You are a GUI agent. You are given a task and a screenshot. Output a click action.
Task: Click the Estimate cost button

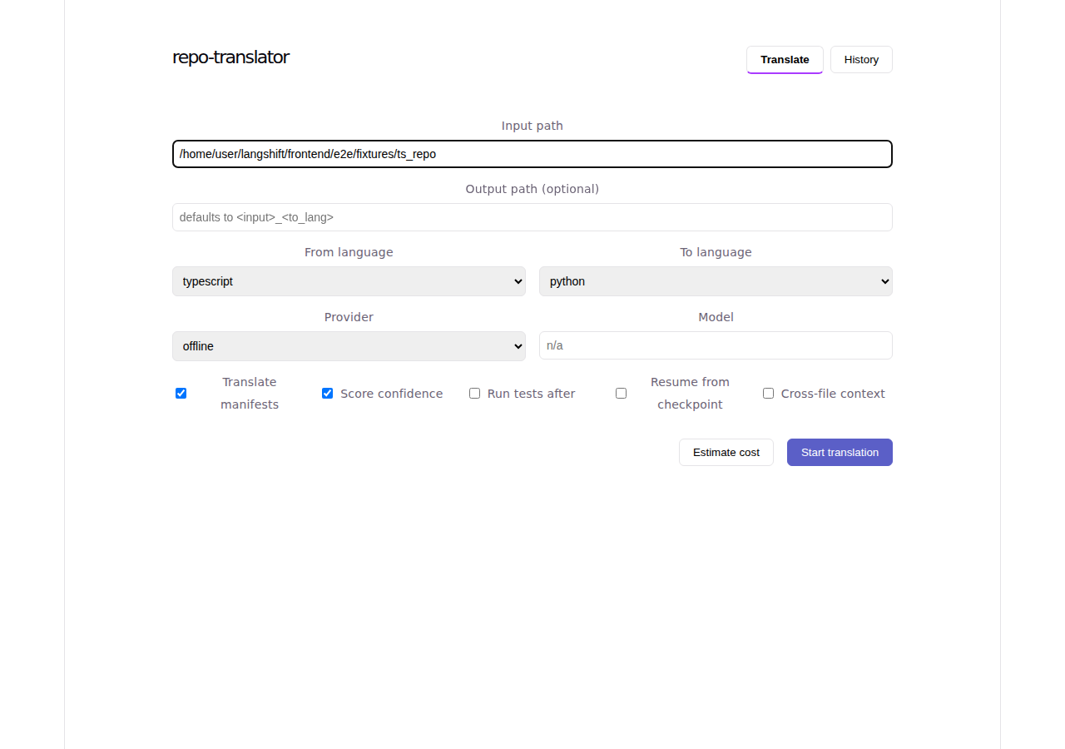pos(726,452)
